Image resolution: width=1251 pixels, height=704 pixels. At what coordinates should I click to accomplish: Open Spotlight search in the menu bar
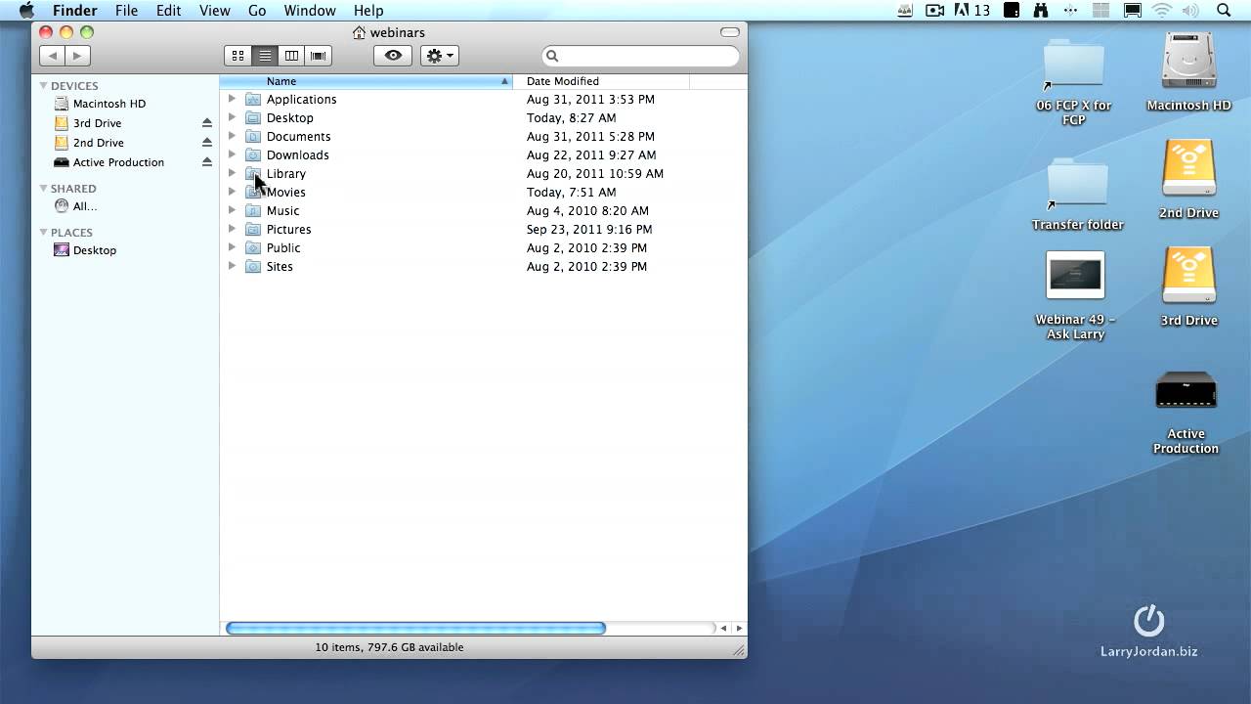[1224, 11]
